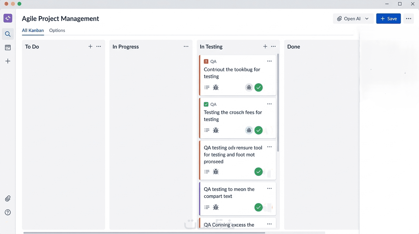
Task: Click the Save button
Action: pos(389,19)
